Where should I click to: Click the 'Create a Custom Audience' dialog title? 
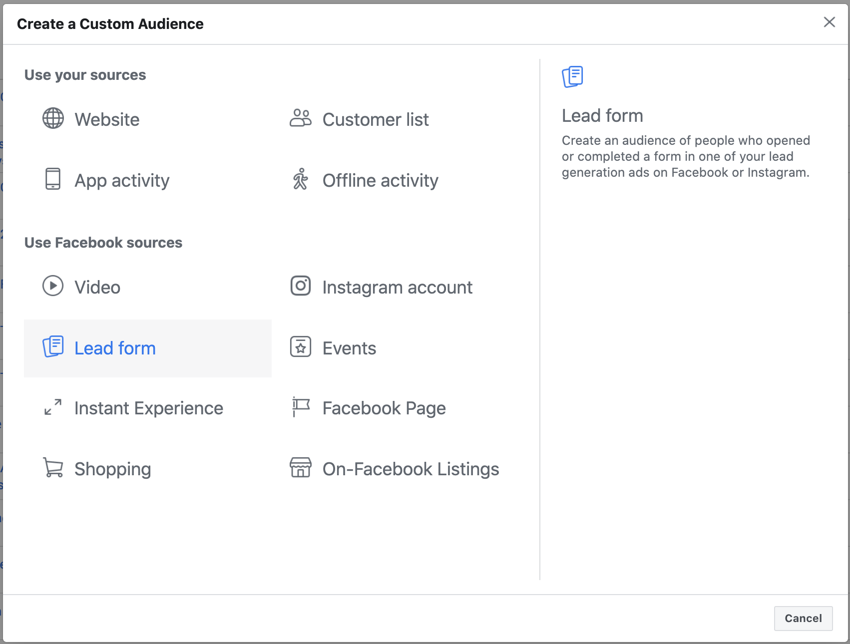(x=110, y=24)
